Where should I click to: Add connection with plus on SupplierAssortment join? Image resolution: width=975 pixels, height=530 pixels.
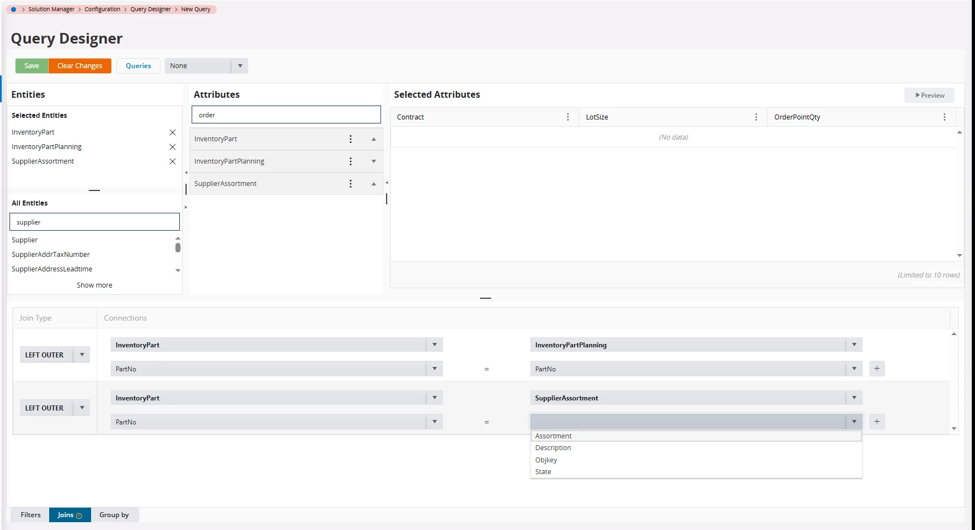point(877,422)
